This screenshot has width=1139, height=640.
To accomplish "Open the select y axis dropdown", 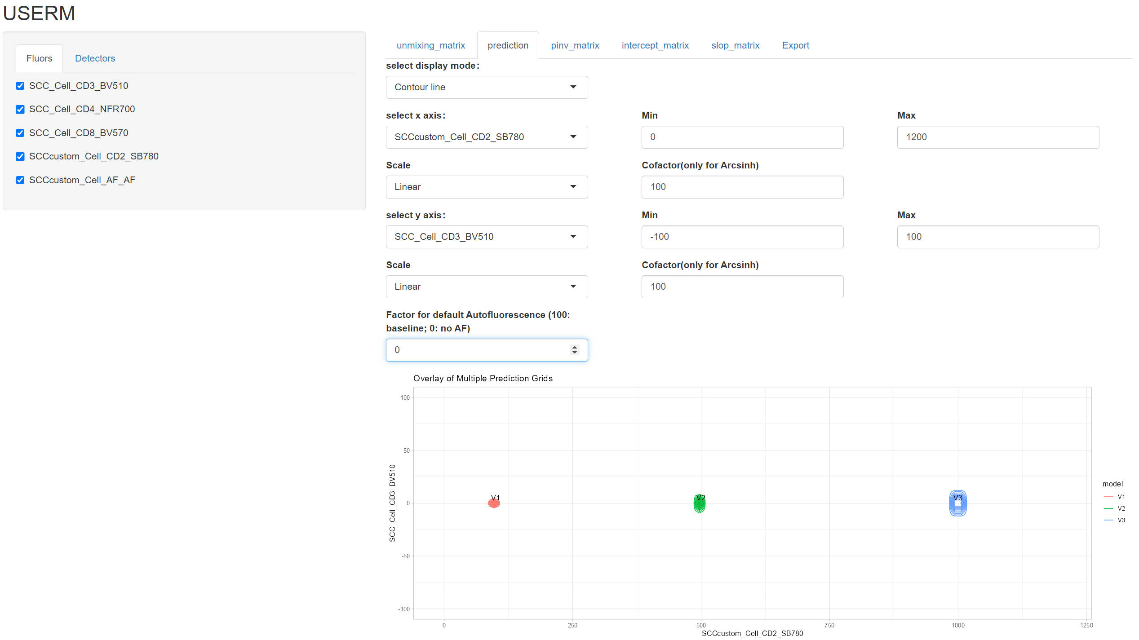I will pyautogui.click(x=486, y=237).
